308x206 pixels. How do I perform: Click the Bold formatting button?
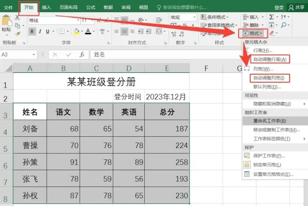32,31
